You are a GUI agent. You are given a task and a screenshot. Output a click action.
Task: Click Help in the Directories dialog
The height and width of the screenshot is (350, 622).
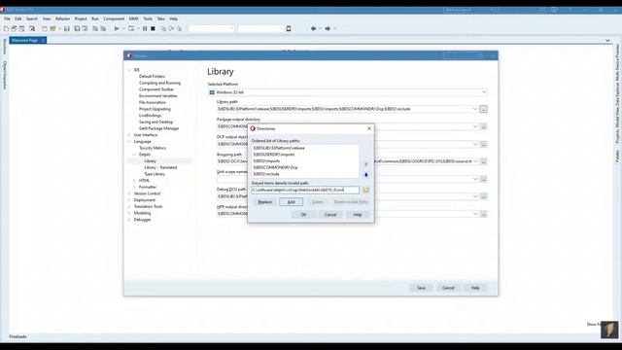click(x=358, y=215)
